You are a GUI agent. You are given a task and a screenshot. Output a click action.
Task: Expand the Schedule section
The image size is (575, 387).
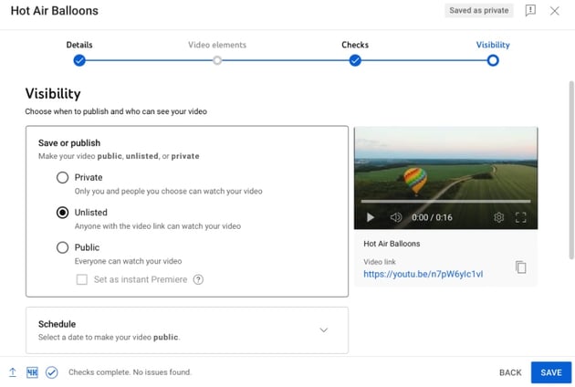click(323, 329)
